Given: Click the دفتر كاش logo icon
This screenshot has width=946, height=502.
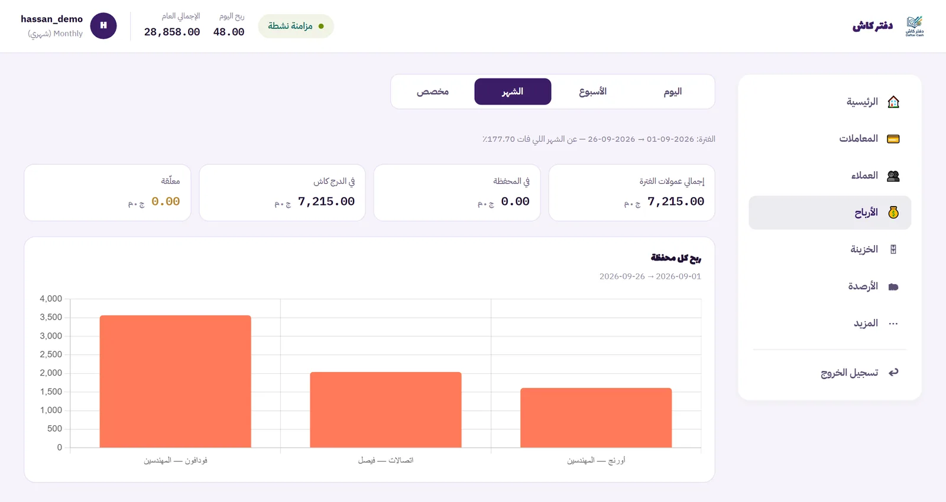Looking at the screenshot, I should [x=914, y=26].
